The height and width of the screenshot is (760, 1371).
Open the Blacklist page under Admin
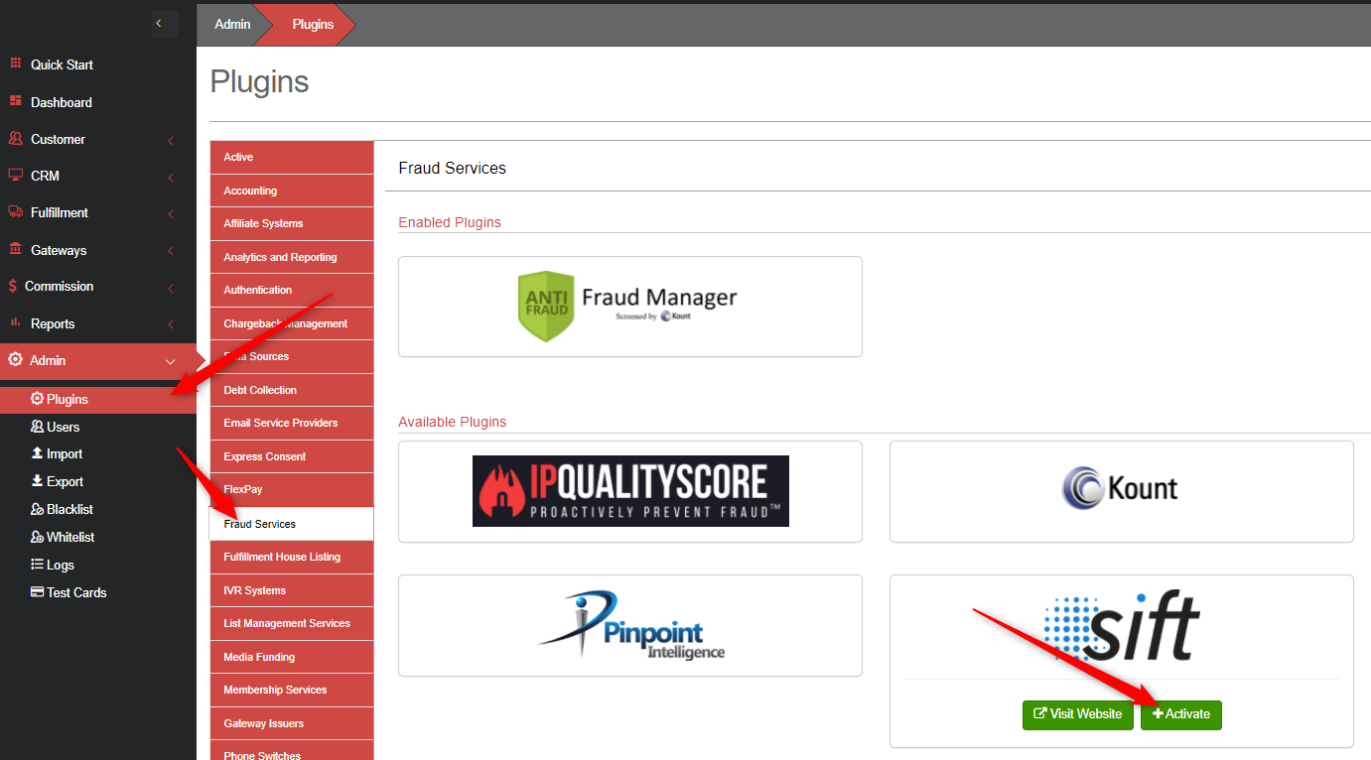click(x=69, y=509)
